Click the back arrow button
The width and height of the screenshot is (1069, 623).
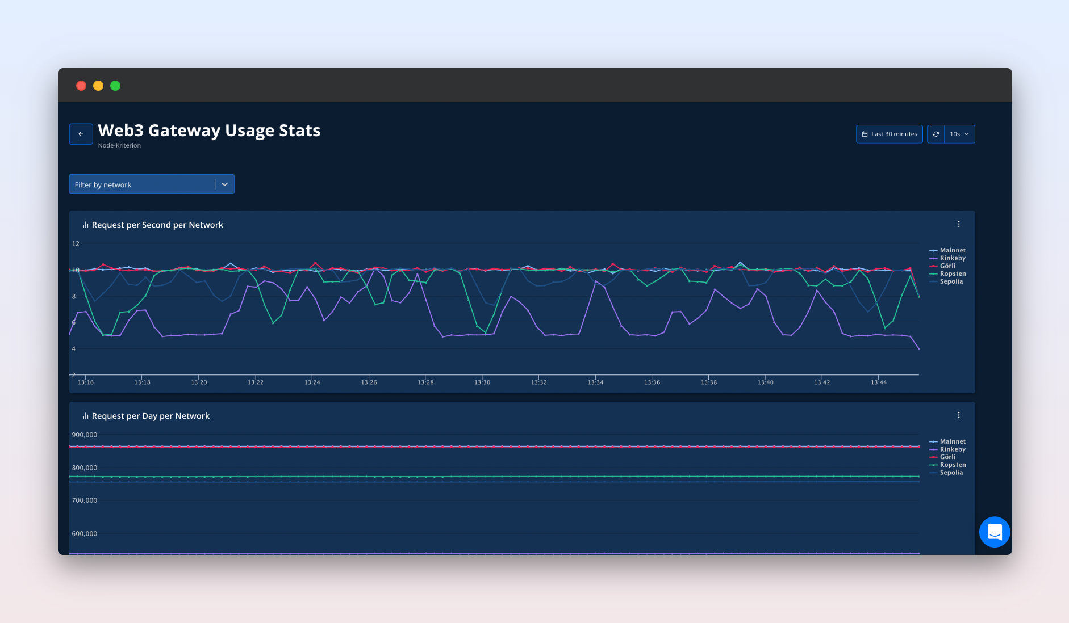81,134
